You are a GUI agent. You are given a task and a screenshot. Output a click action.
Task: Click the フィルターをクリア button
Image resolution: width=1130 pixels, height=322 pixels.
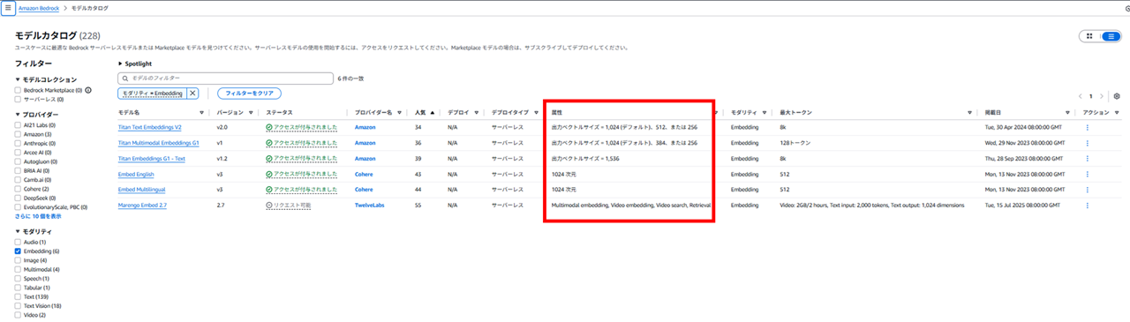tap(249, 93)
